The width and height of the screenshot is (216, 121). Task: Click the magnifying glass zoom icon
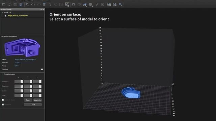(x=120, y=4)
